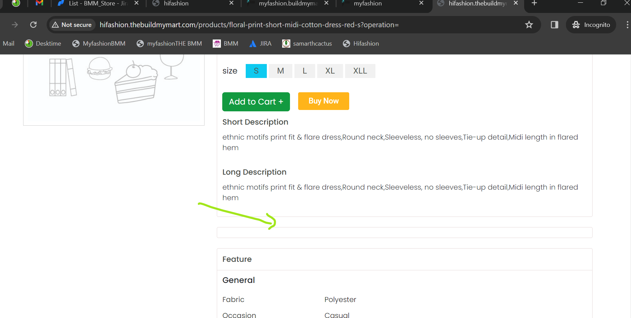Close the myfashion.buildmyma tab
The image size is (631, 318).
[326, 3]
